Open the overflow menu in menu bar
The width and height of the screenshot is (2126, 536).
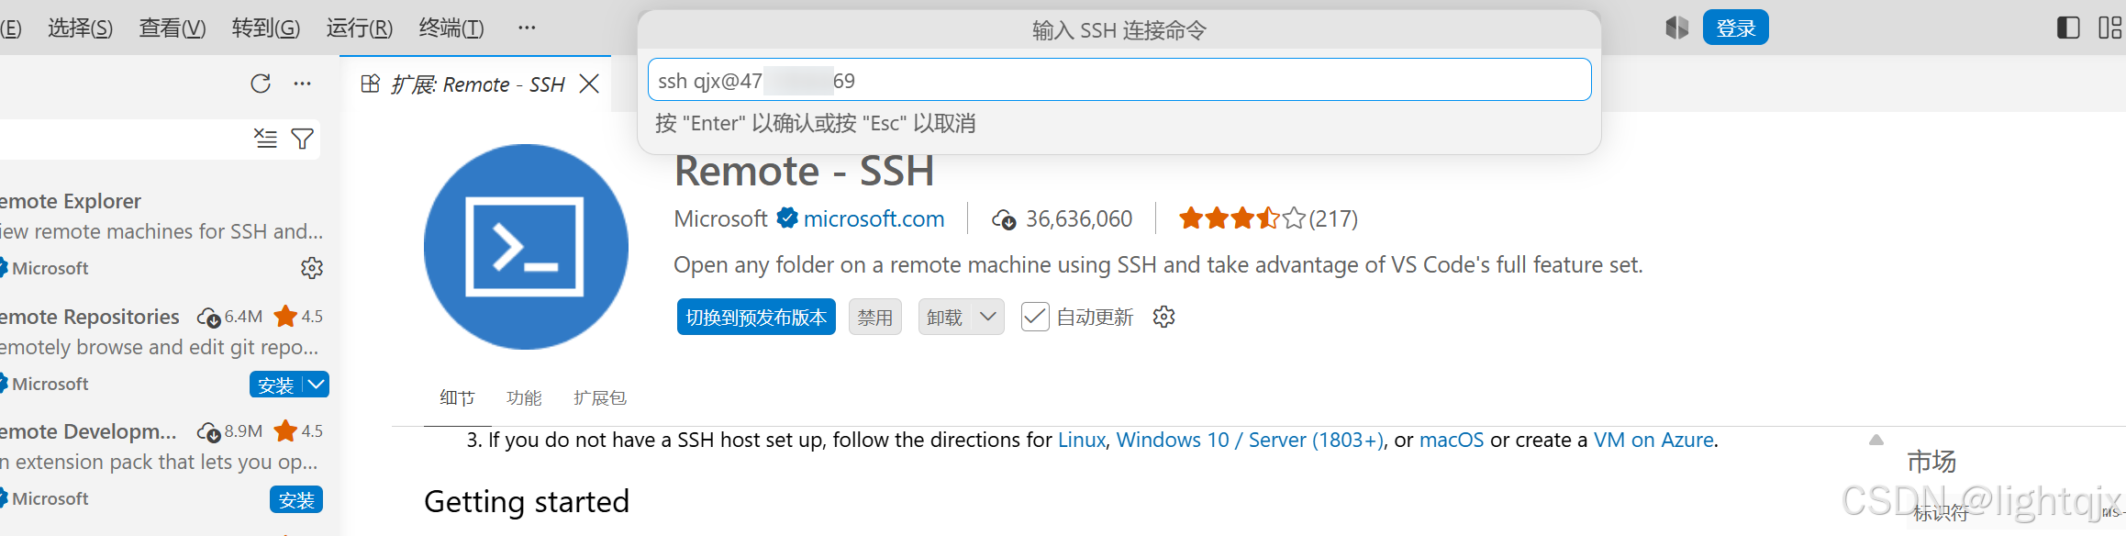point(527,28)
